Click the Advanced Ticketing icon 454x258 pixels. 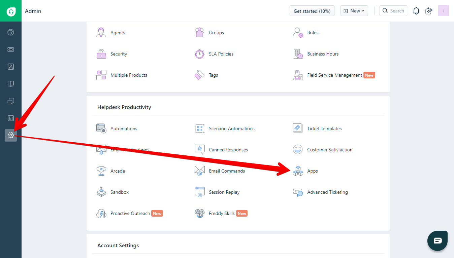298,192
